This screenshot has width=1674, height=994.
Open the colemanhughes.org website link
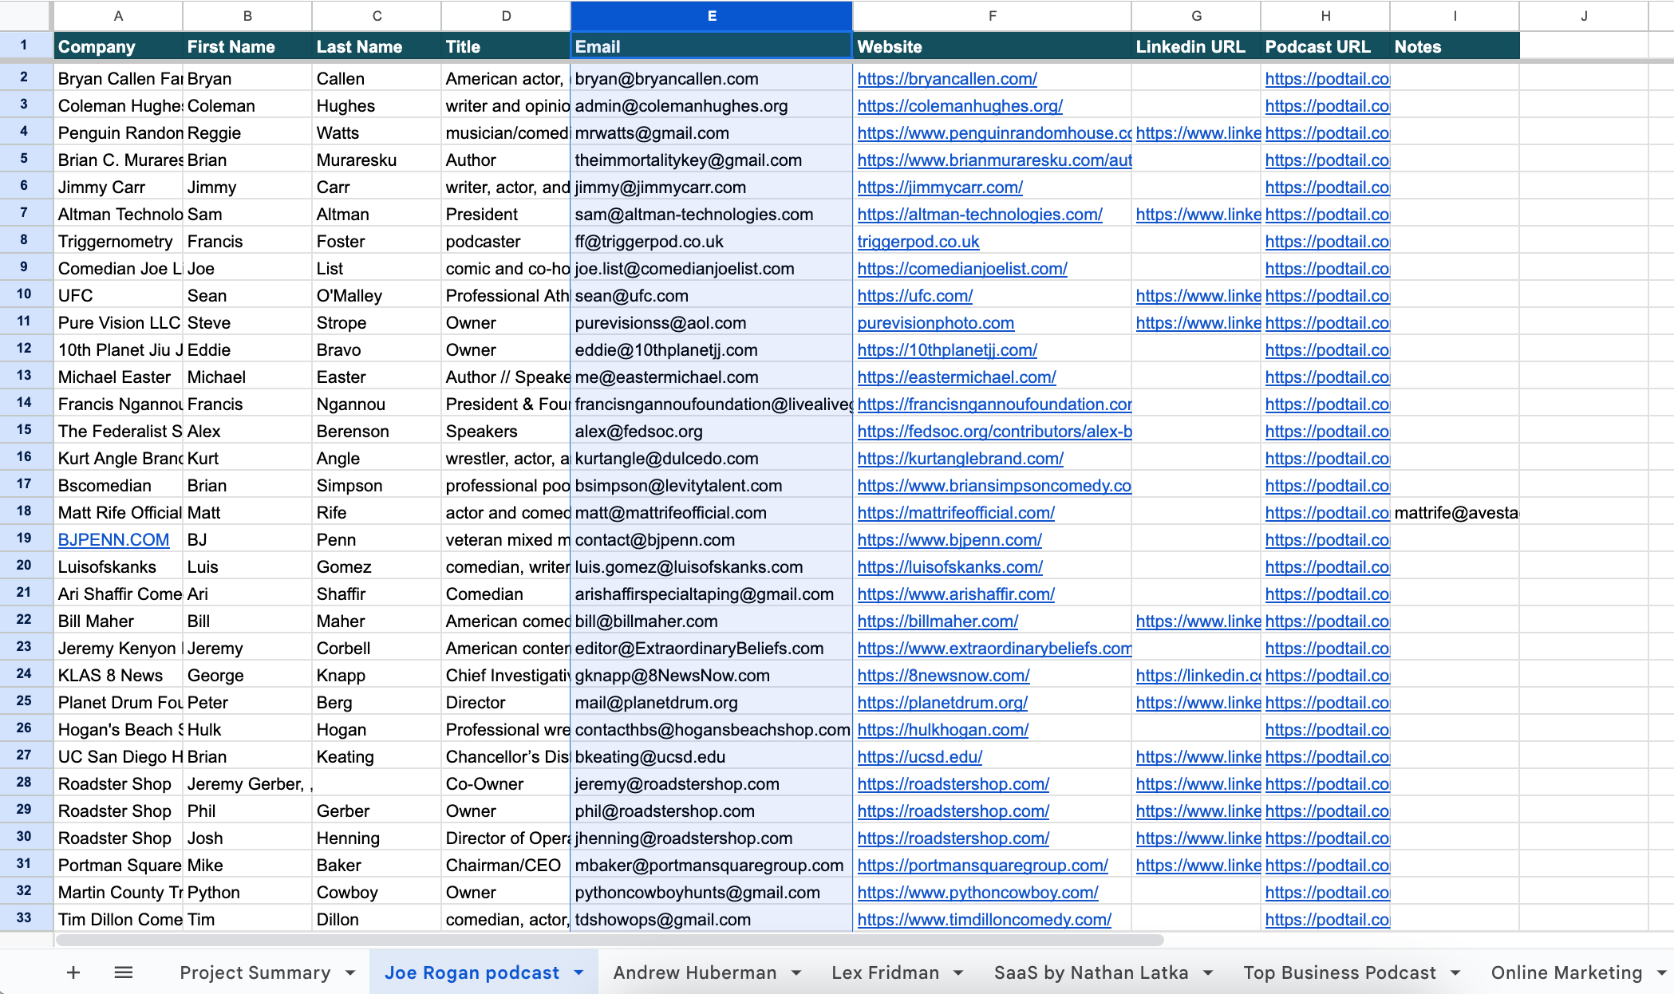pos(960,106)
